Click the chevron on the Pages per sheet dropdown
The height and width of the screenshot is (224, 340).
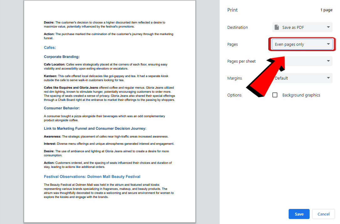tap(328, 61)
